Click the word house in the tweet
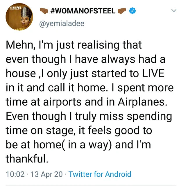 [x=21, y=73]
